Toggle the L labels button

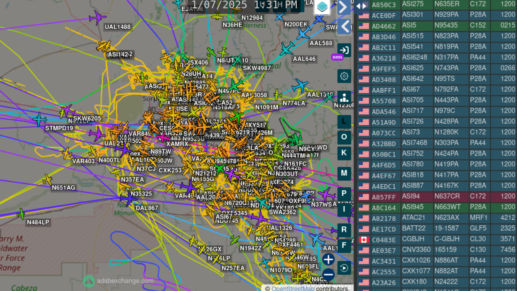coord(344,121)
